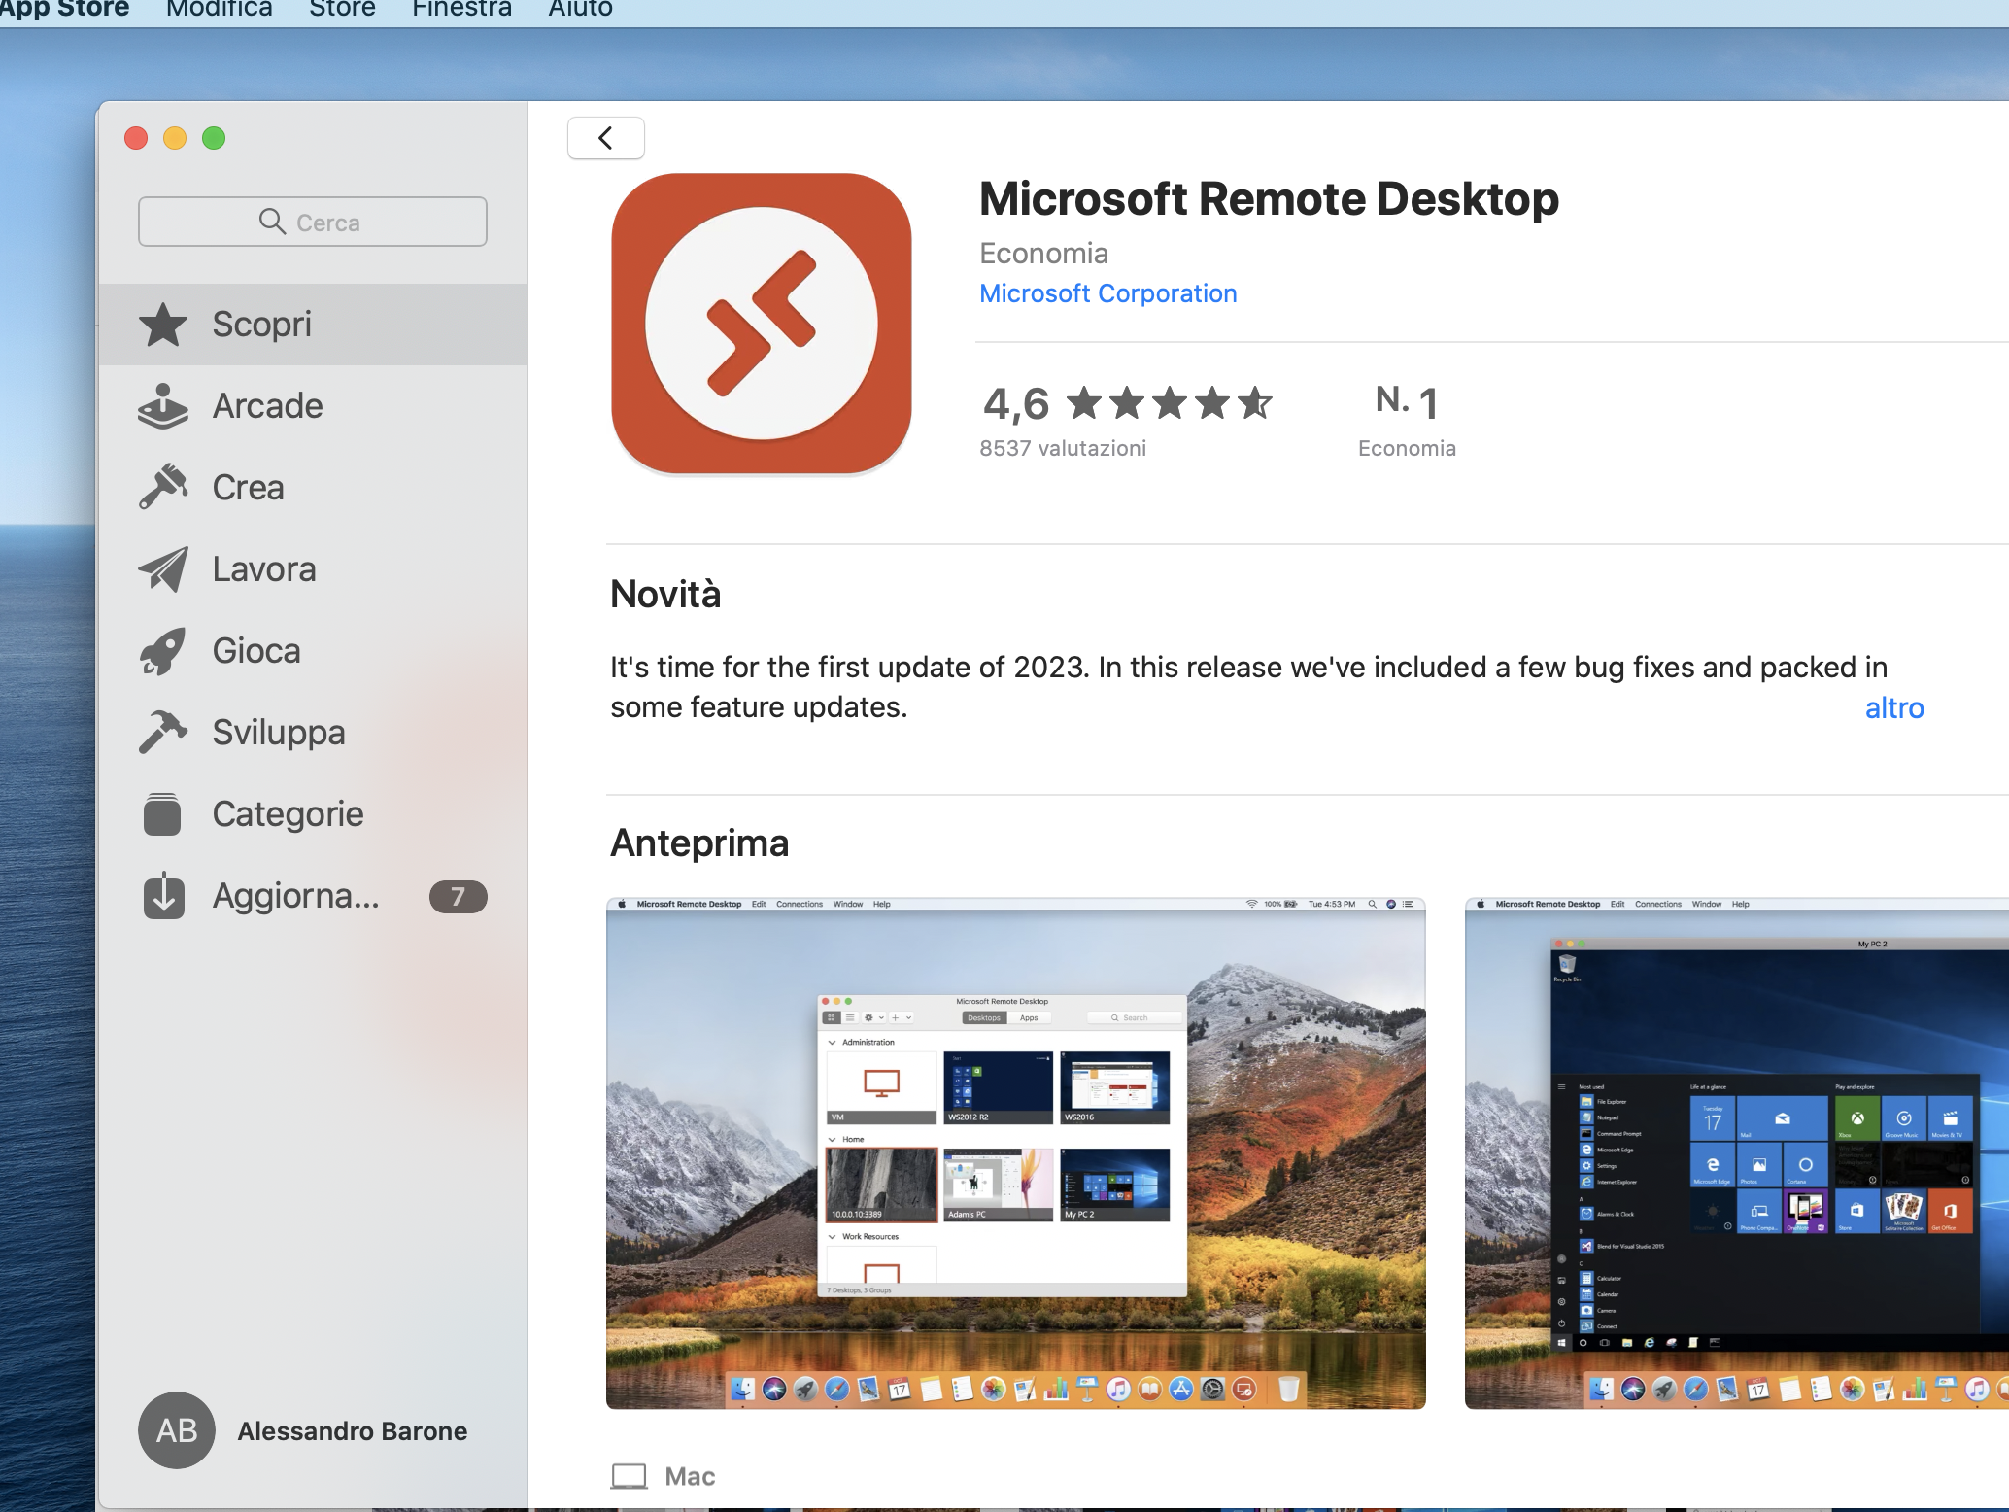
Task: Expand release notes with altro link
Action: pos(1893,708)
